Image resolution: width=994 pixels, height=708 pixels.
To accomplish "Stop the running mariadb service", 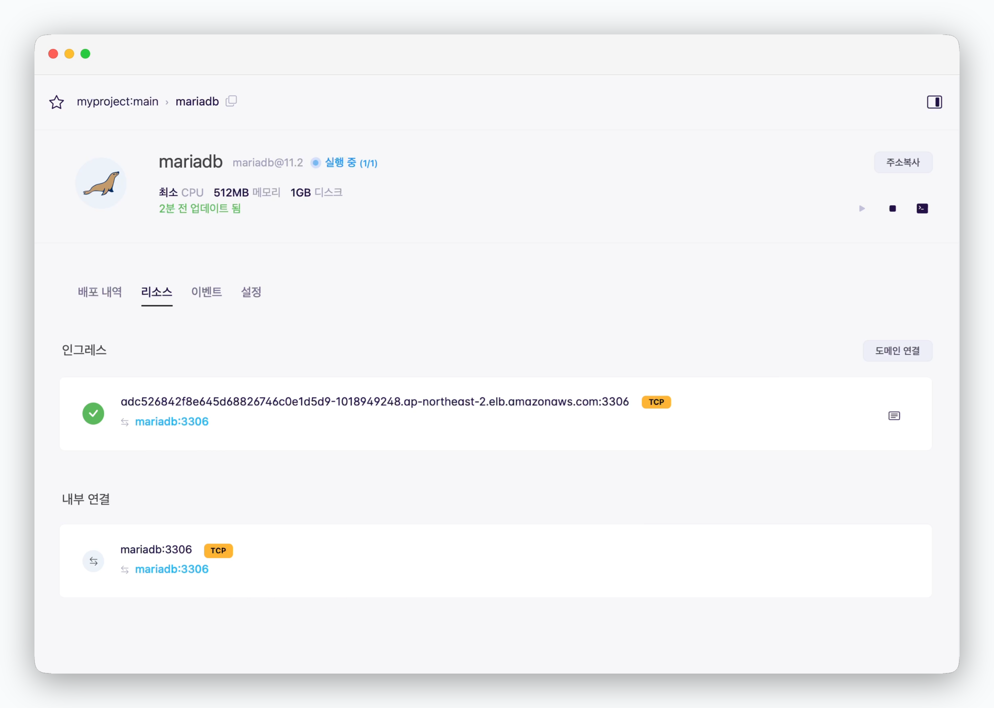I will 892,208.
